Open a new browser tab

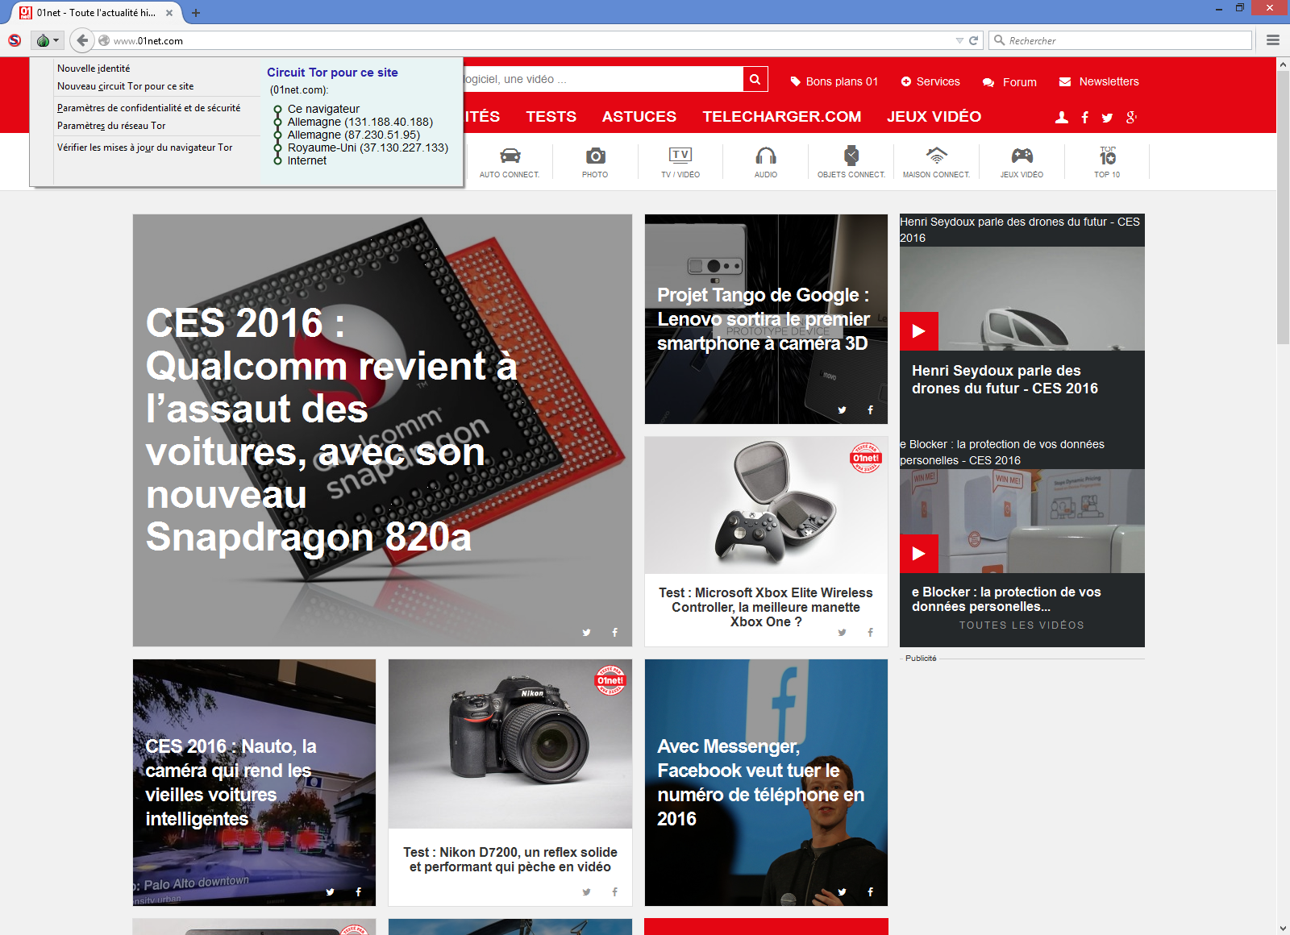pos(196,13)
